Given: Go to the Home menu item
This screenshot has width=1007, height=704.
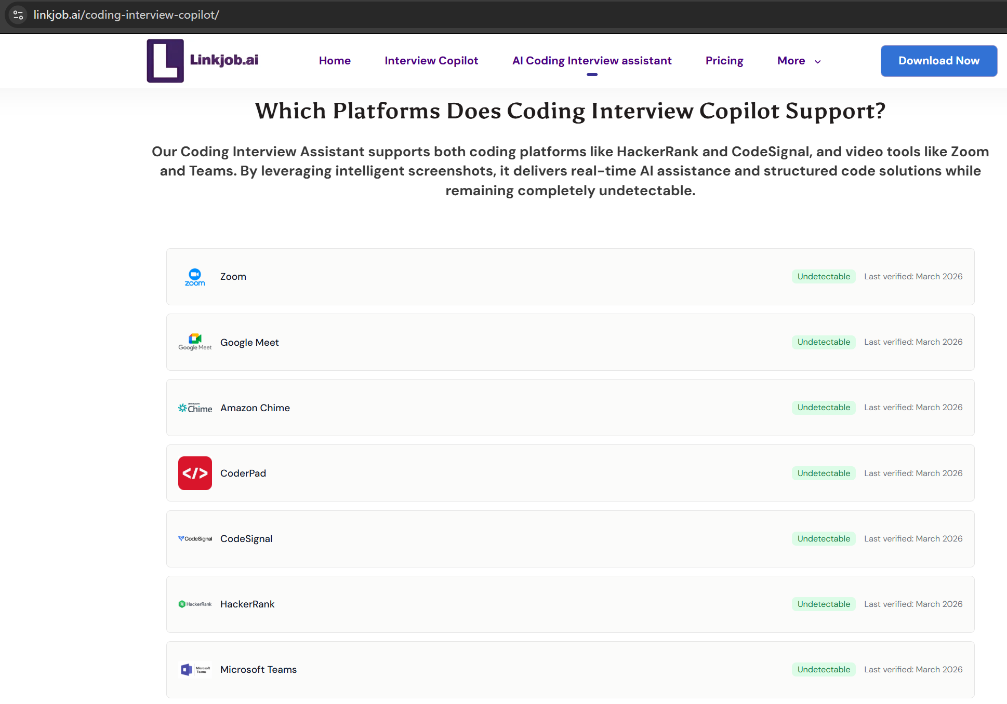Looking at the screenshot, I should [x=335, y=61].
